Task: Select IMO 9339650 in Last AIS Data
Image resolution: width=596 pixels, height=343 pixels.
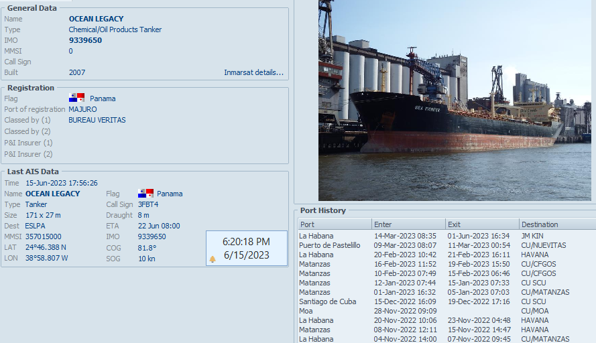Action: [x=152, y=236]
